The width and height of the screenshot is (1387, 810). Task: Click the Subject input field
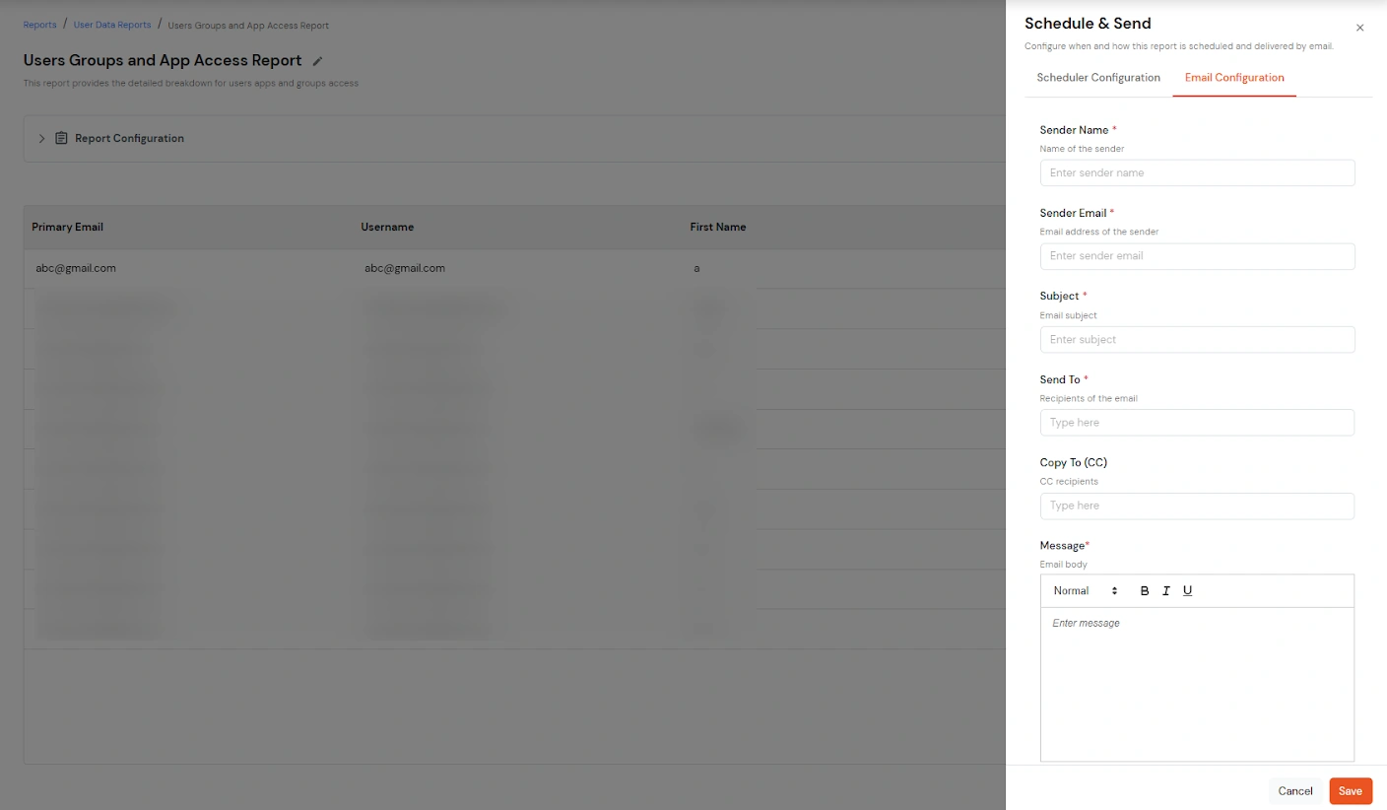coord(1196,339)
